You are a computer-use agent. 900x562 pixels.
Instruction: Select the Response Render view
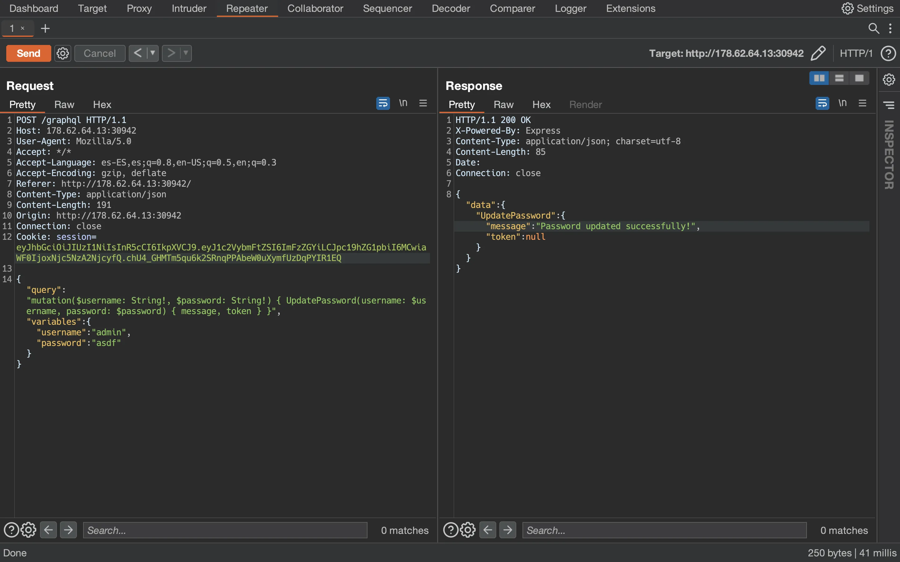tap(585, 105)
